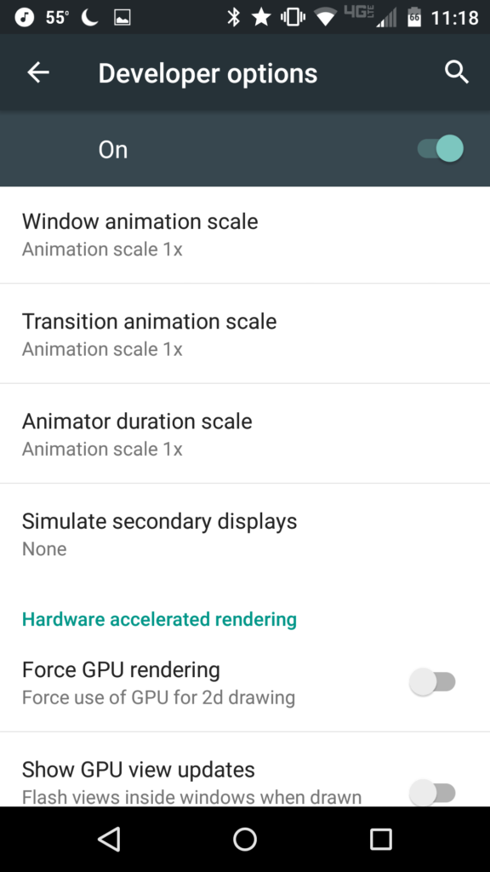
Task: Tap the music note notification icon
Action: [x=24, y=17]
